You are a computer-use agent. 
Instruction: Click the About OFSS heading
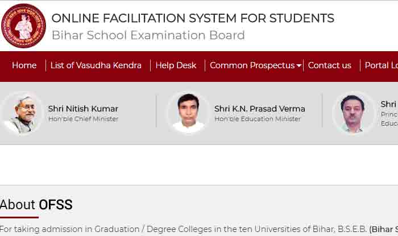click(36, 205)
